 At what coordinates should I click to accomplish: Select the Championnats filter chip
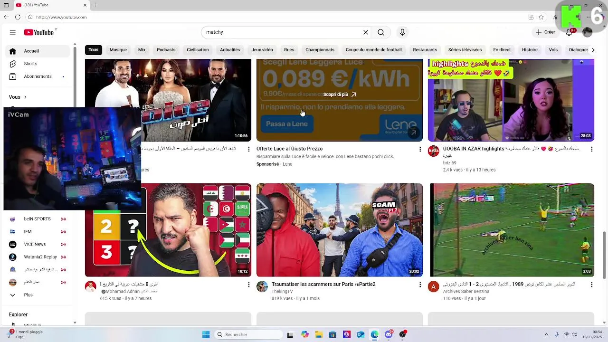[x=320, y=50]
